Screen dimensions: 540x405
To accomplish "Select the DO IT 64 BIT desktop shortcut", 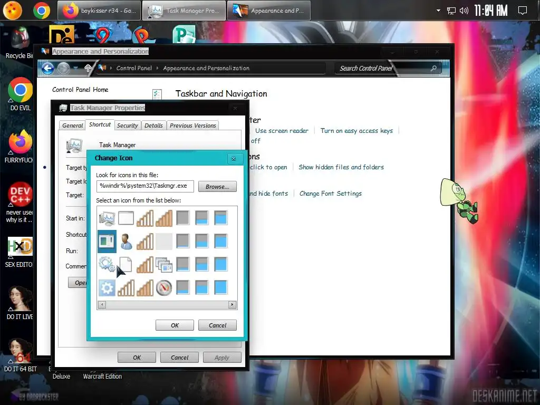I will pyautogui.click(x=20, y=355).
